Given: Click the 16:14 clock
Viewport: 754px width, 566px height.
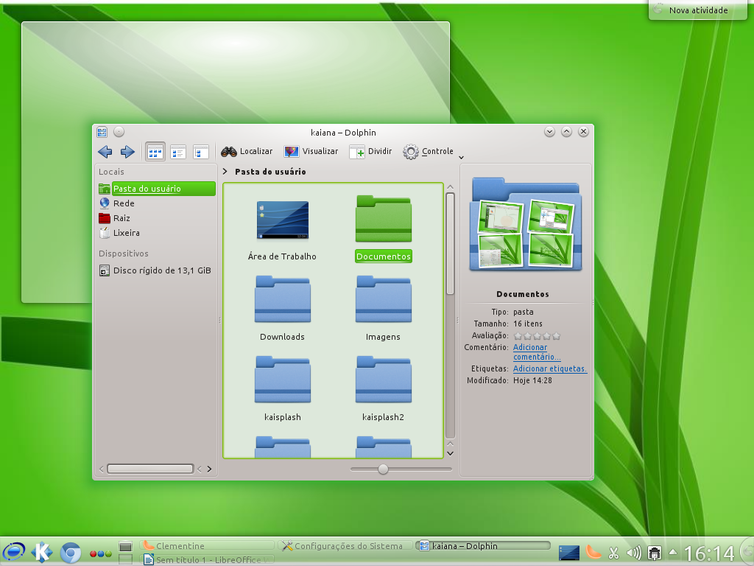Looking at the screenshot, I should click(709, 553).
